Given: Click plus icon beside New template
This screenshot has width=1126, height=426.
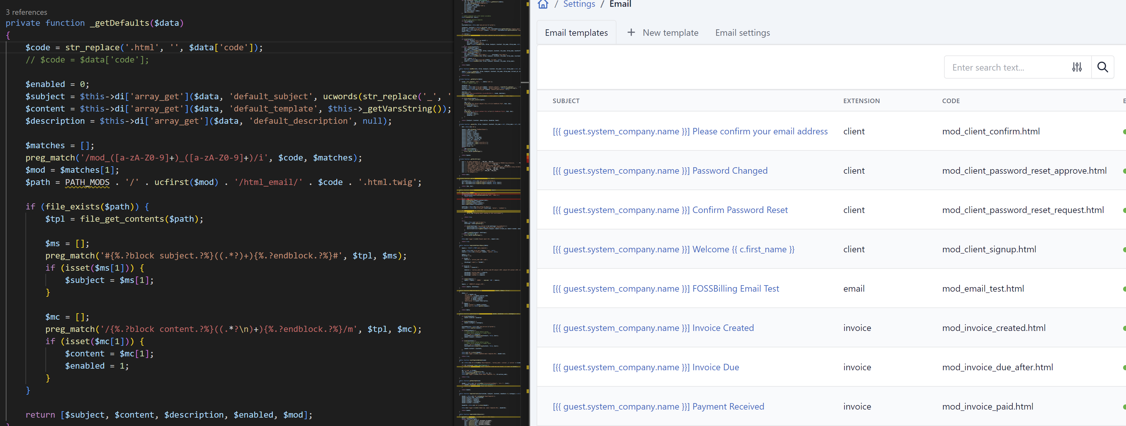Looking at the screenshot, I should coord(631,32).
